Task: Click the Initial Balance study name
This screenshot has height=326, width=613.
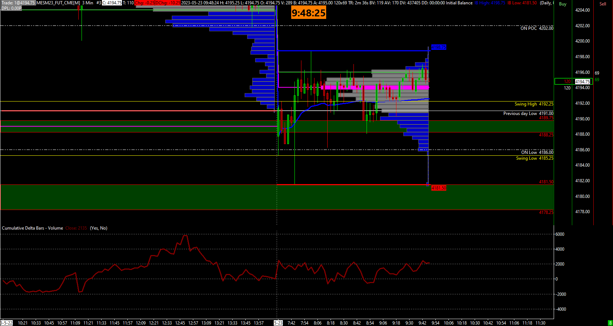Action: [x=459, y=3]
